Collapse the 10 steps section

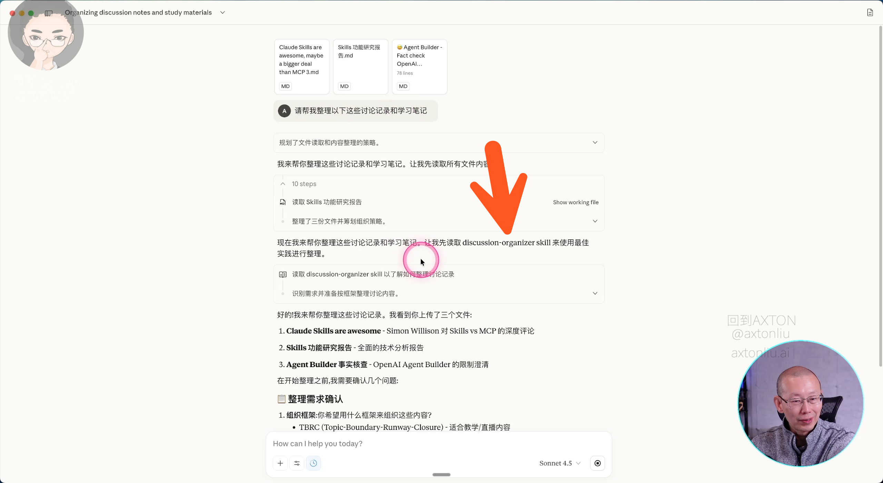tap(283, 184)
